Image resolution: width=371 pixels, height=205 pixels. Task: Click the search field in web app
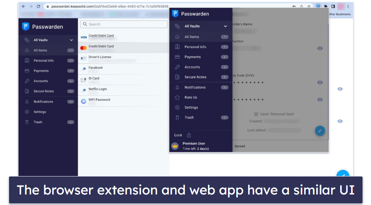124,24
